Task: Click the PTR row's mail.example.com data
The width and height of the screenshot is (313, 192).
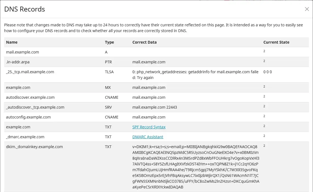Action: [x=149, y=62]
